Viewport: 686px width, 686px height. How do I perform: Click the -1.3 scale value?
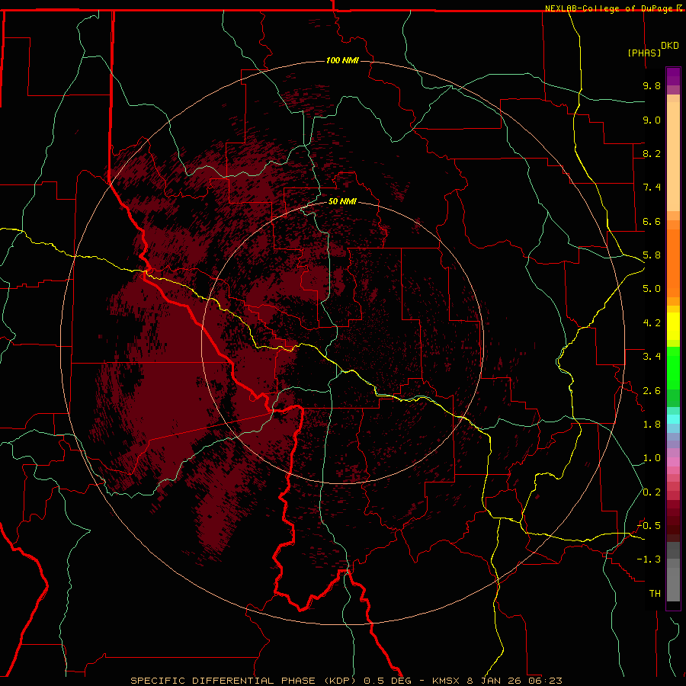click(649, 560)
